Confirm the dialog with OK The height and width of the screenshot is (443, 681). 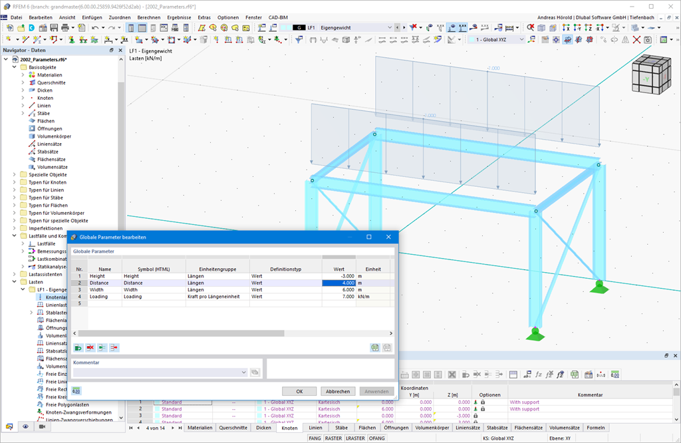[299, 390]
